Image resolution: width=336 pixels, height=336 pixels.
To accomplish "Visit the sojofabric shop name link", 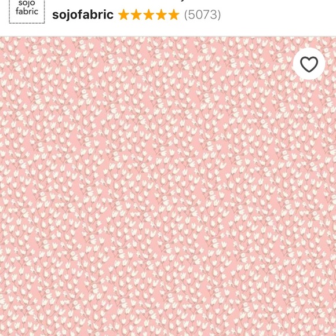I will pyautogui.click(x=83, y=15).
